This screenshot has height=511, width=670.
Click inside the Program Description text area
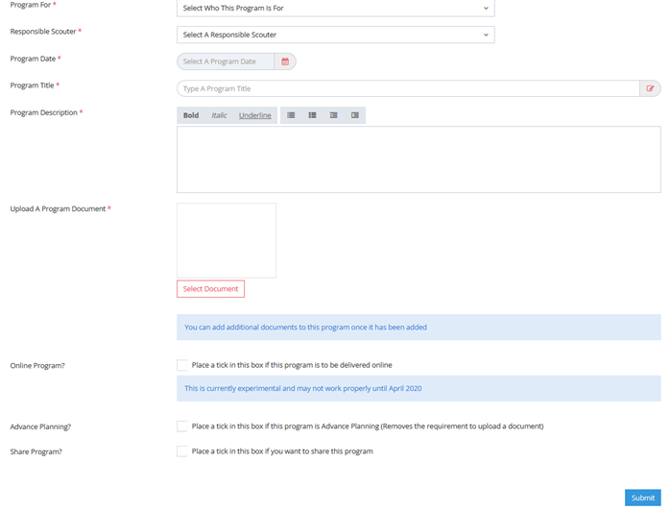click(x=419, y=159)
